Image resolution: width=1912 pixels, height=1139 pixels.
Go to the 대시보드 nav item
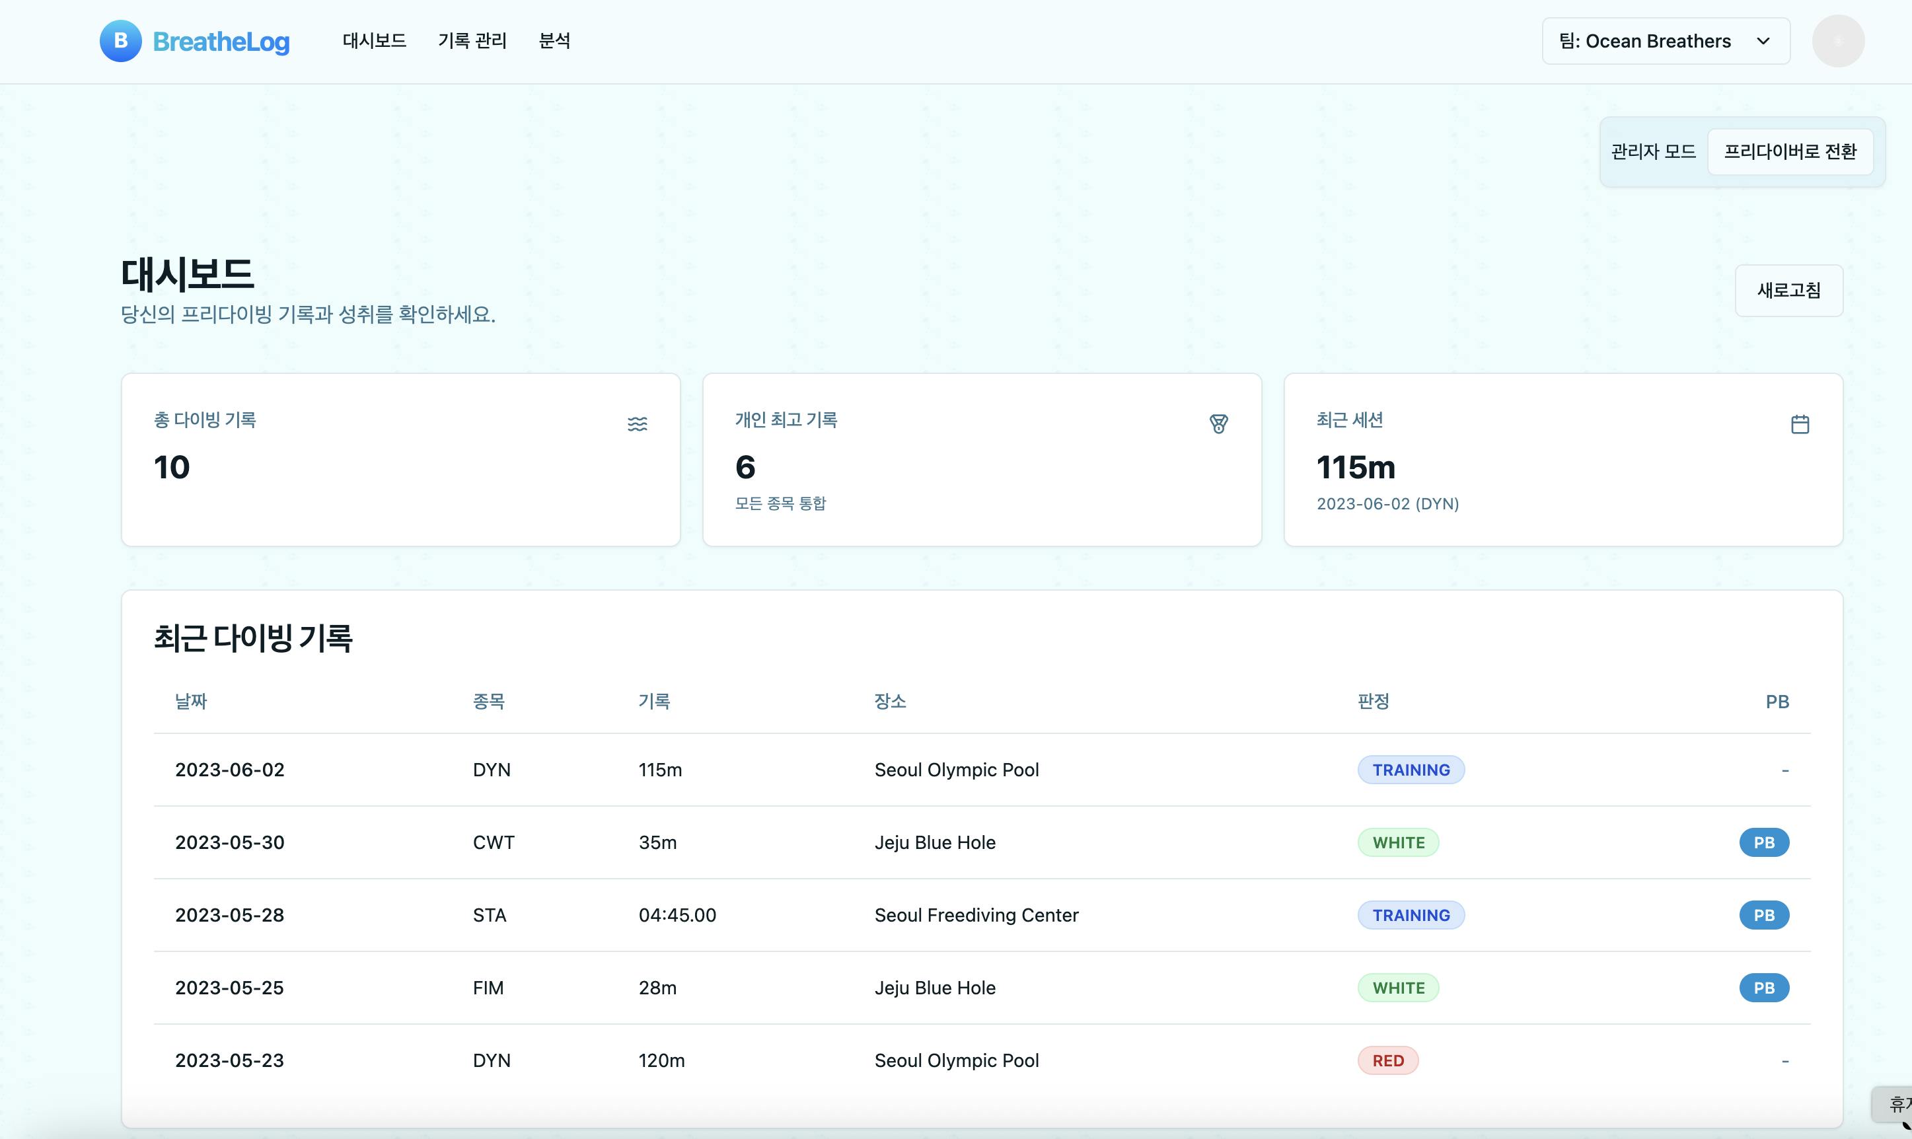[x=375, y=41]
